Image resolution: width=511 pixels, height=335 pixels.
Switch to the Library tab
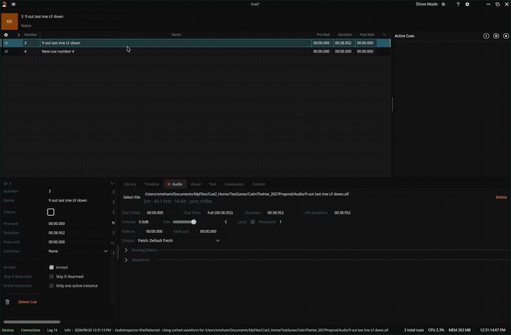[130, 184]
